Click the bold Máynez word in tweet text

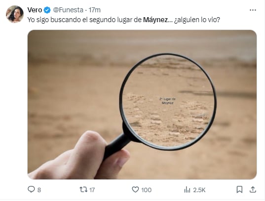(155, 20)
